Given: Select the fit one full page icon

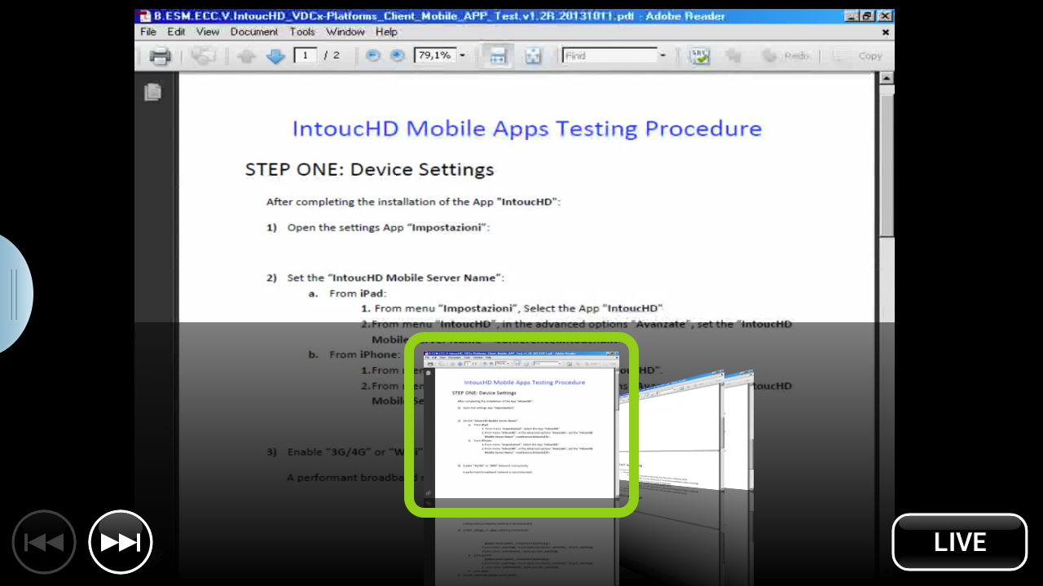Looking at the screenshot, I should coord(532,56).
